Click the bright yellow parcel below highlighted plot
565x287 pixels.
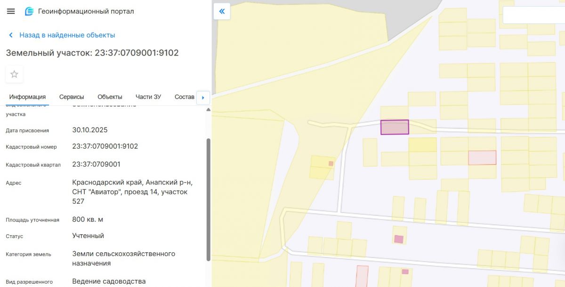pyautogui.click(x=422, y=144)
